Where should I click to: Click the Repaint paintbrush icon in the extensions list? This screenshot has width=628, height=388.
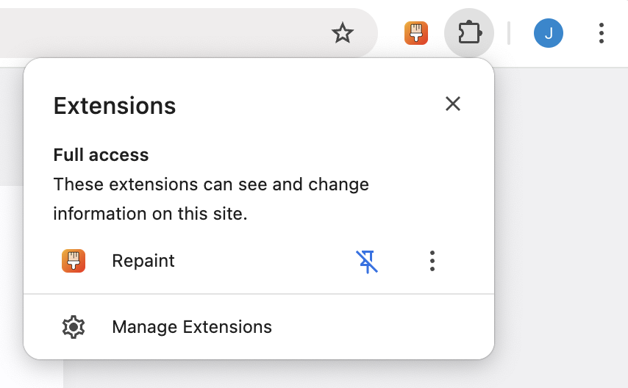(74, 261)
